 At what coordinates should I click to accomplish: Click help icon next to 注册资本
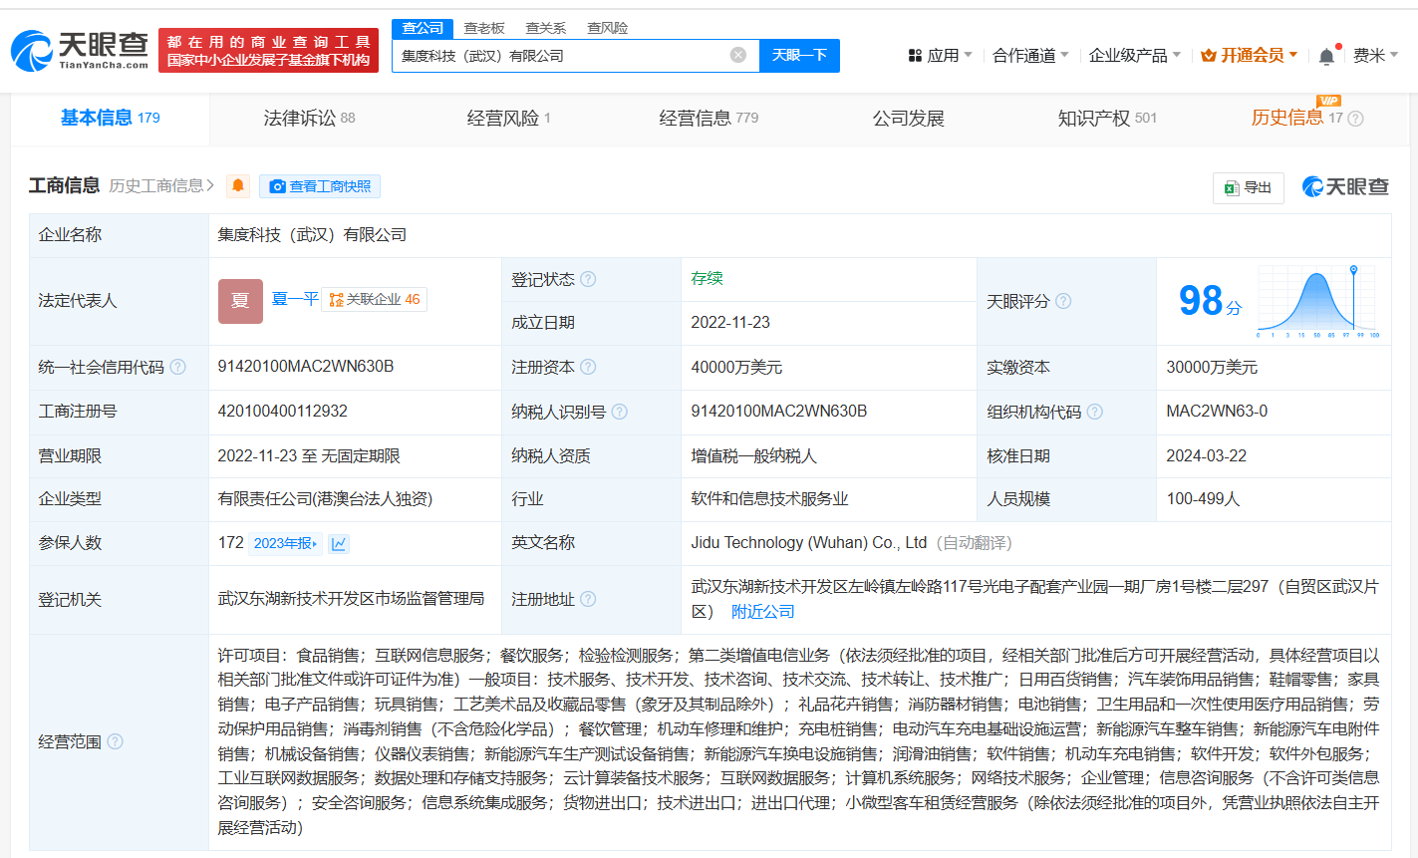click(588, 367)
